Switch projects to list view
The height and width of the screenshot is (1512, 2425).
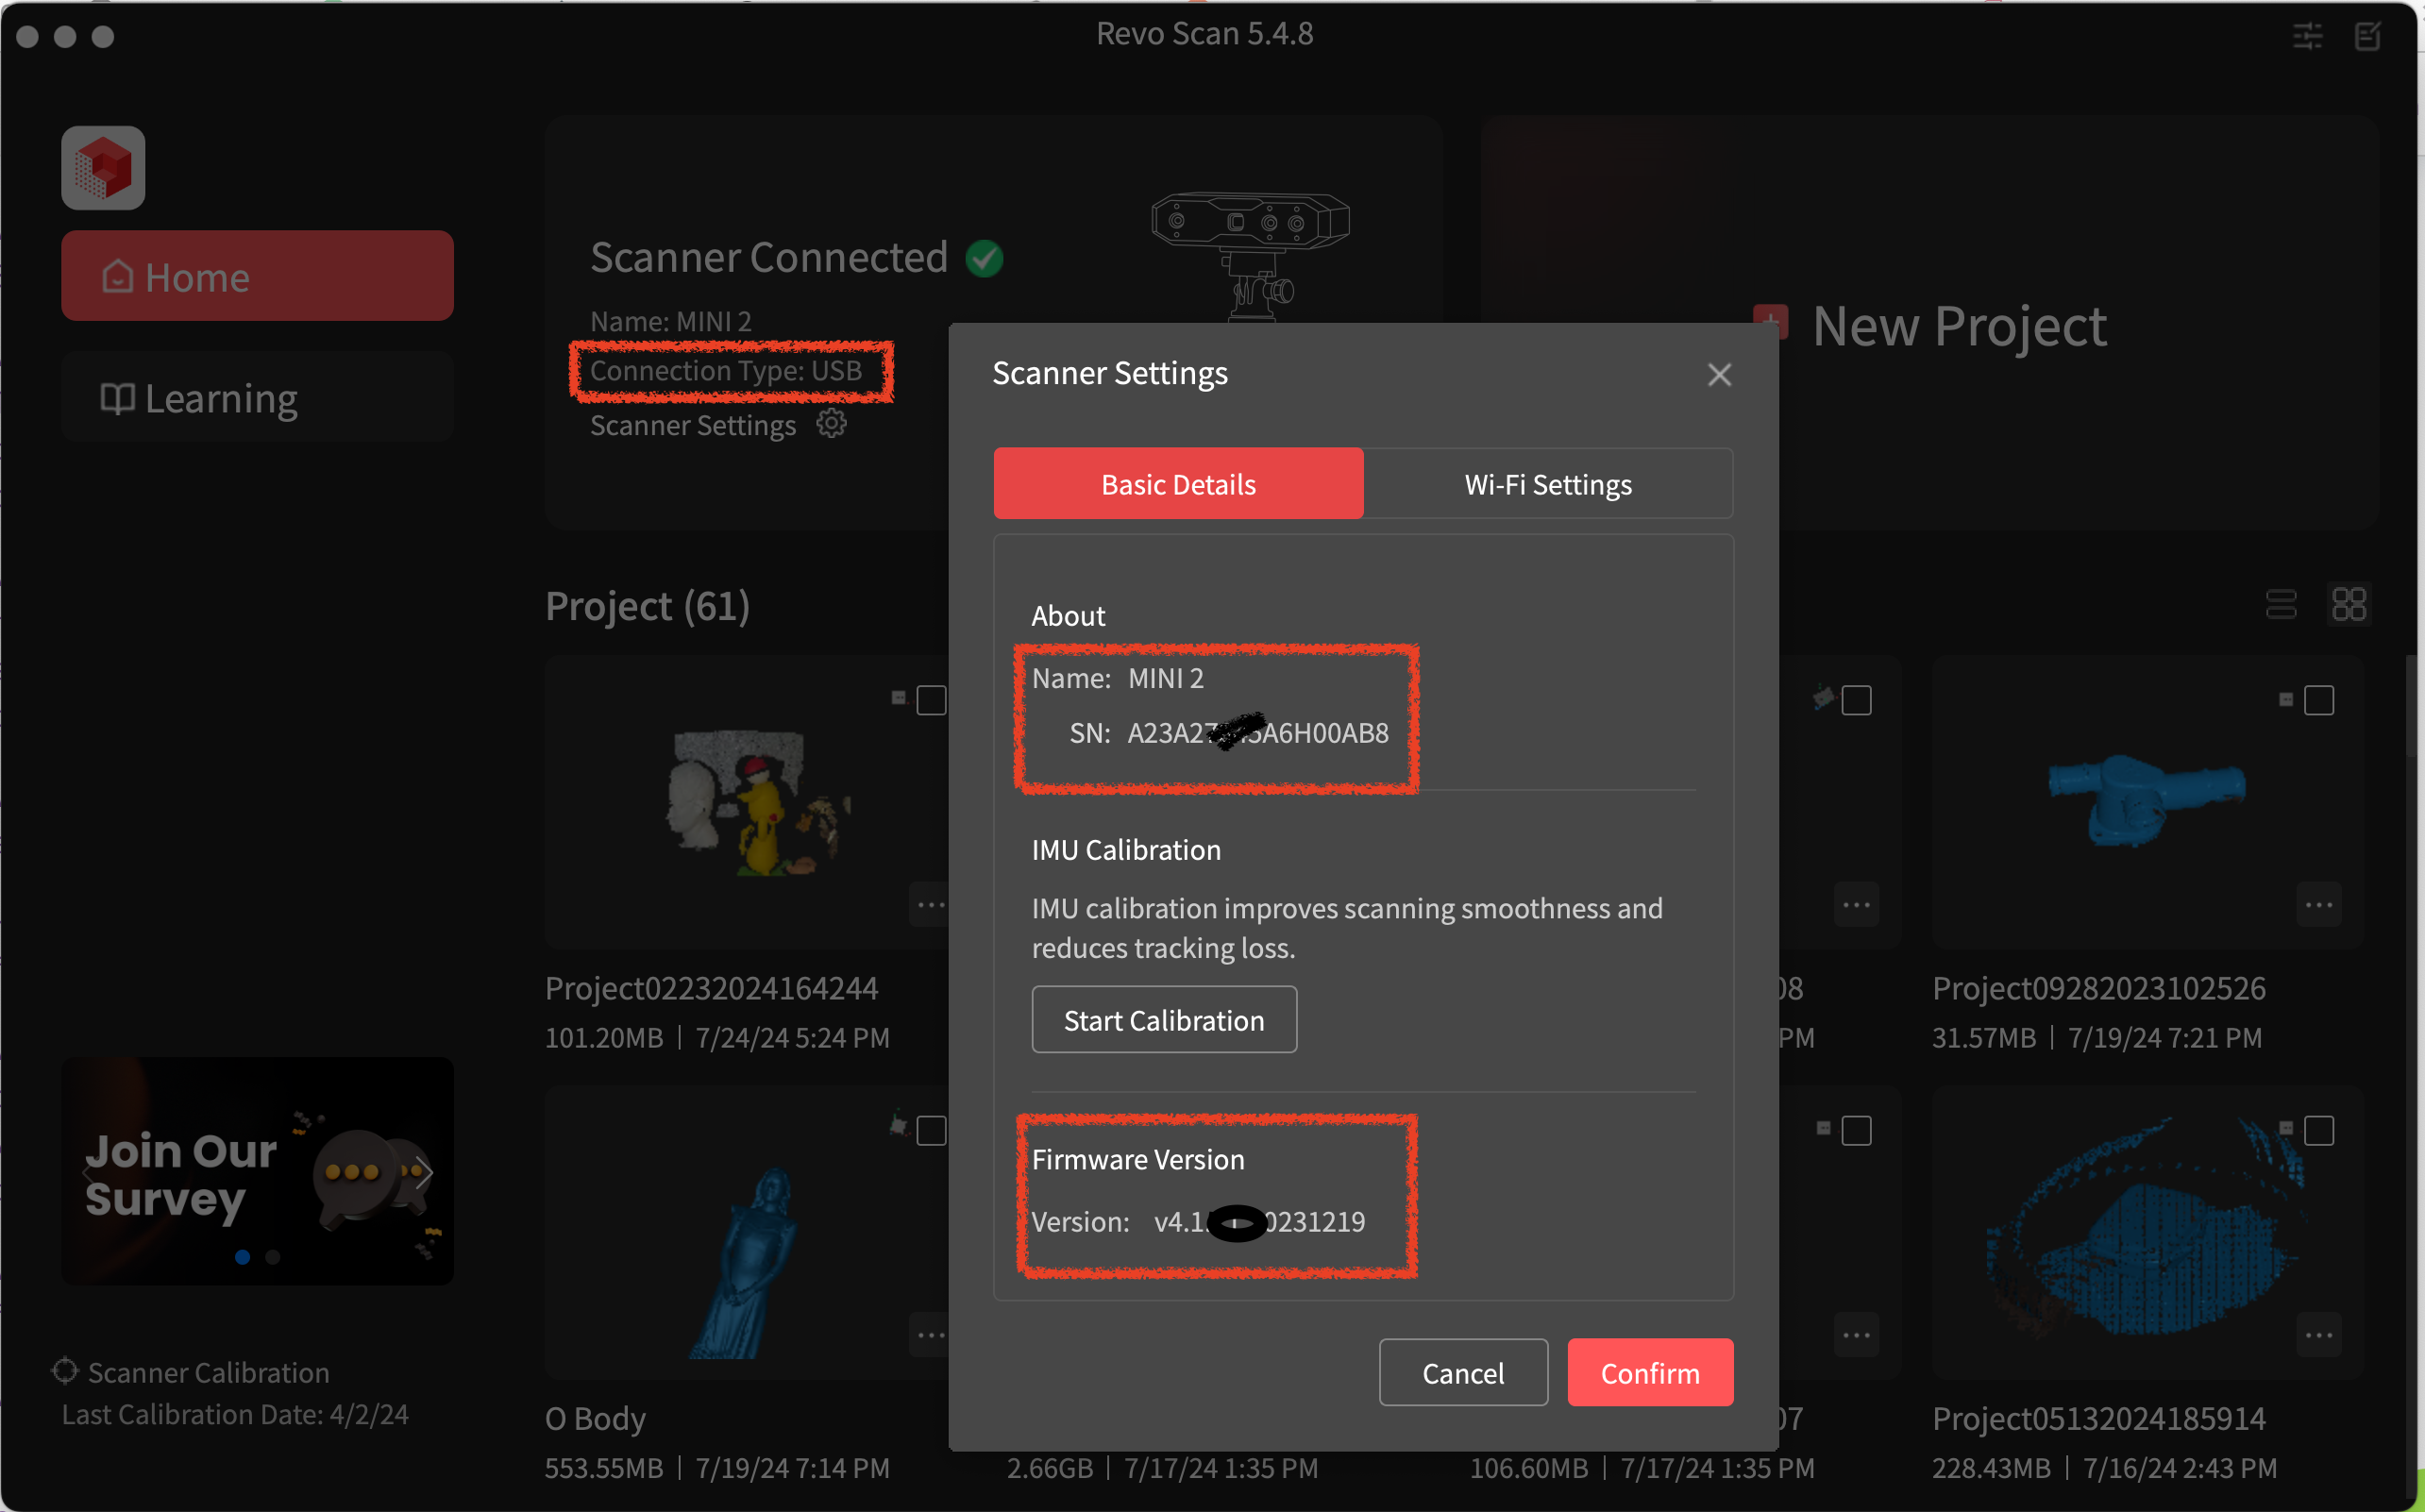click(x=2281, y=604)
